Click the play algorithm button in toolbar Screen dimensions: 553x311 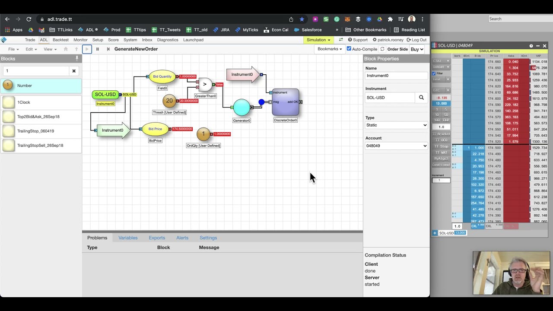click(87, 49)
